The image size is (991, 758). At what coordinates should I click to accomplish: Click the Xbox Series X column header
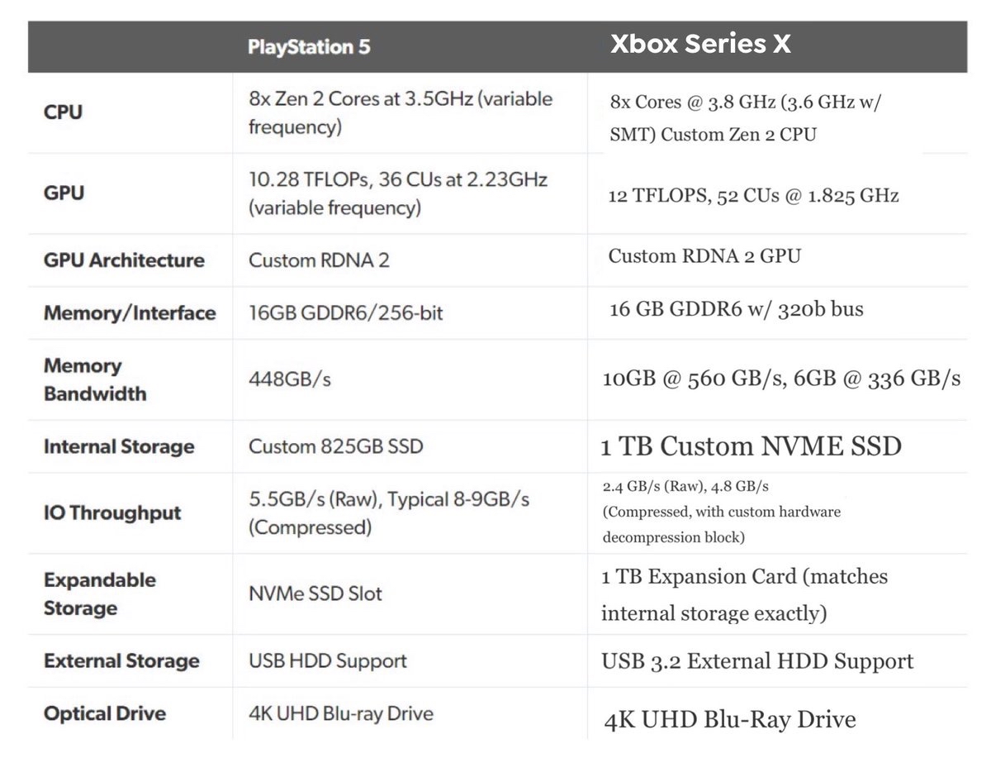point(700,45)
